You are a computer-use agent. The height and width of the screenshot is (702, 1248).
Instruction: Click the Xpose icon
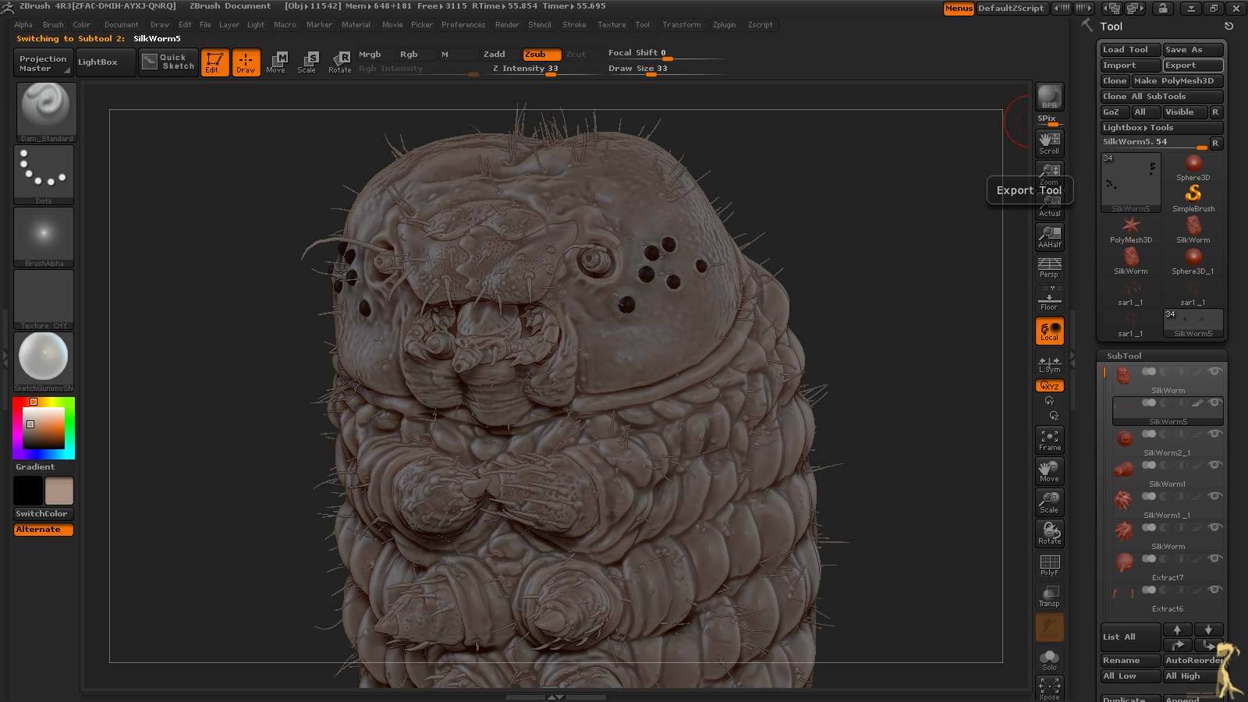[1050, 688]
